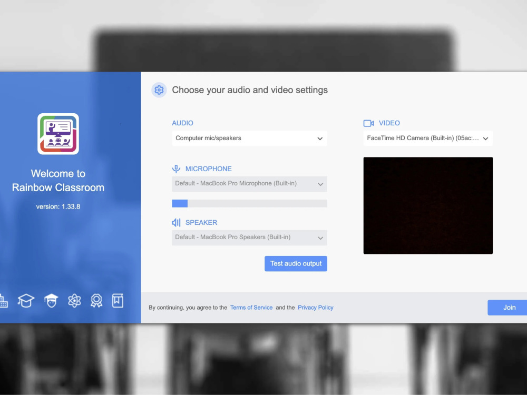Open the Computer mic/speakers audio dropdown
Screen dimensions: 527x395
[x=249, y=139]
